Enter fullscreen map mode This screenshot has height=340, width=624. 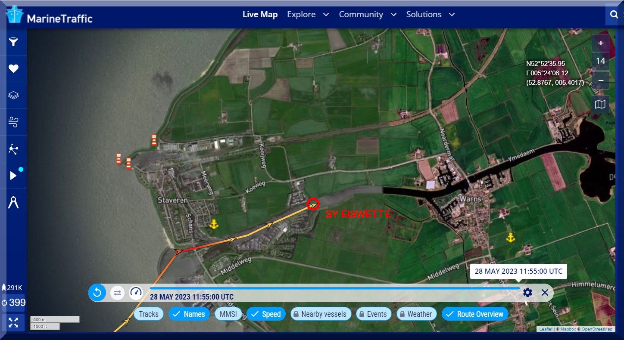13,323
